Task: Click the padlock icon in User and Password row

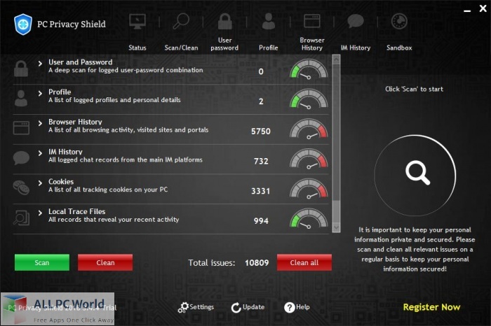Action: pyautogui.click(x=21, y=69)
